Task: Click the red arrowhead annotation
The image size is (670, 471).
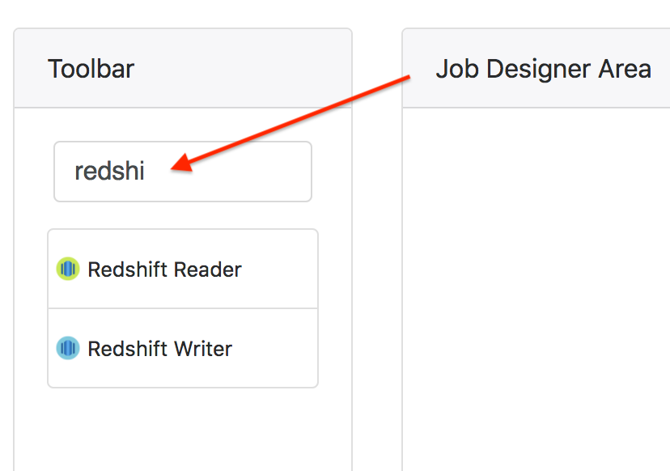Action: click(183, 163)
